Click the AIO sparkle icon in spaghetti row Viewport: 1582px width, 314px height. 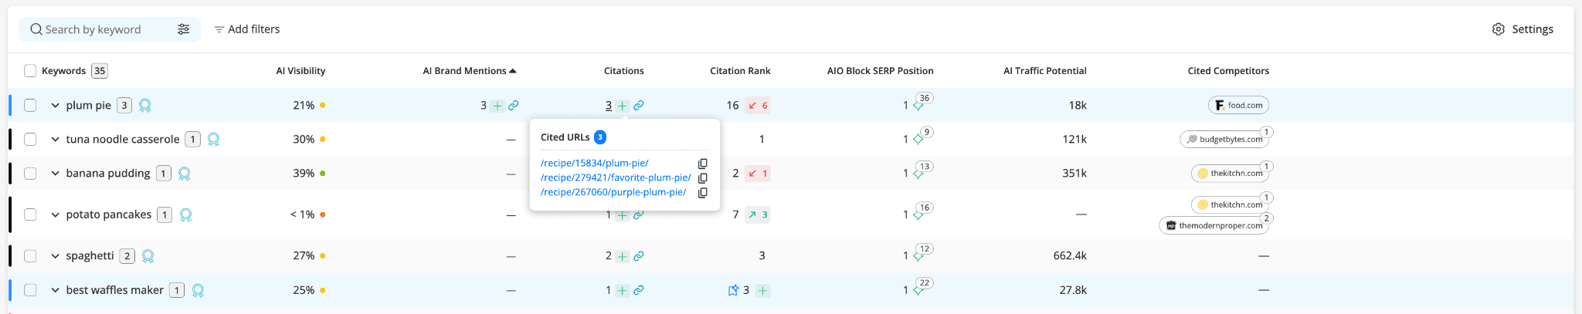point(918,256)
